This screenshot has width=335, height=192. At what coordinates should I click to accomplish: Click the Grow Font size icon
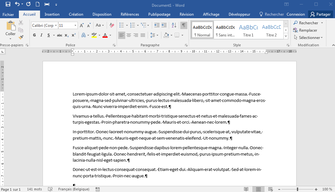click(x=82, y=25)
